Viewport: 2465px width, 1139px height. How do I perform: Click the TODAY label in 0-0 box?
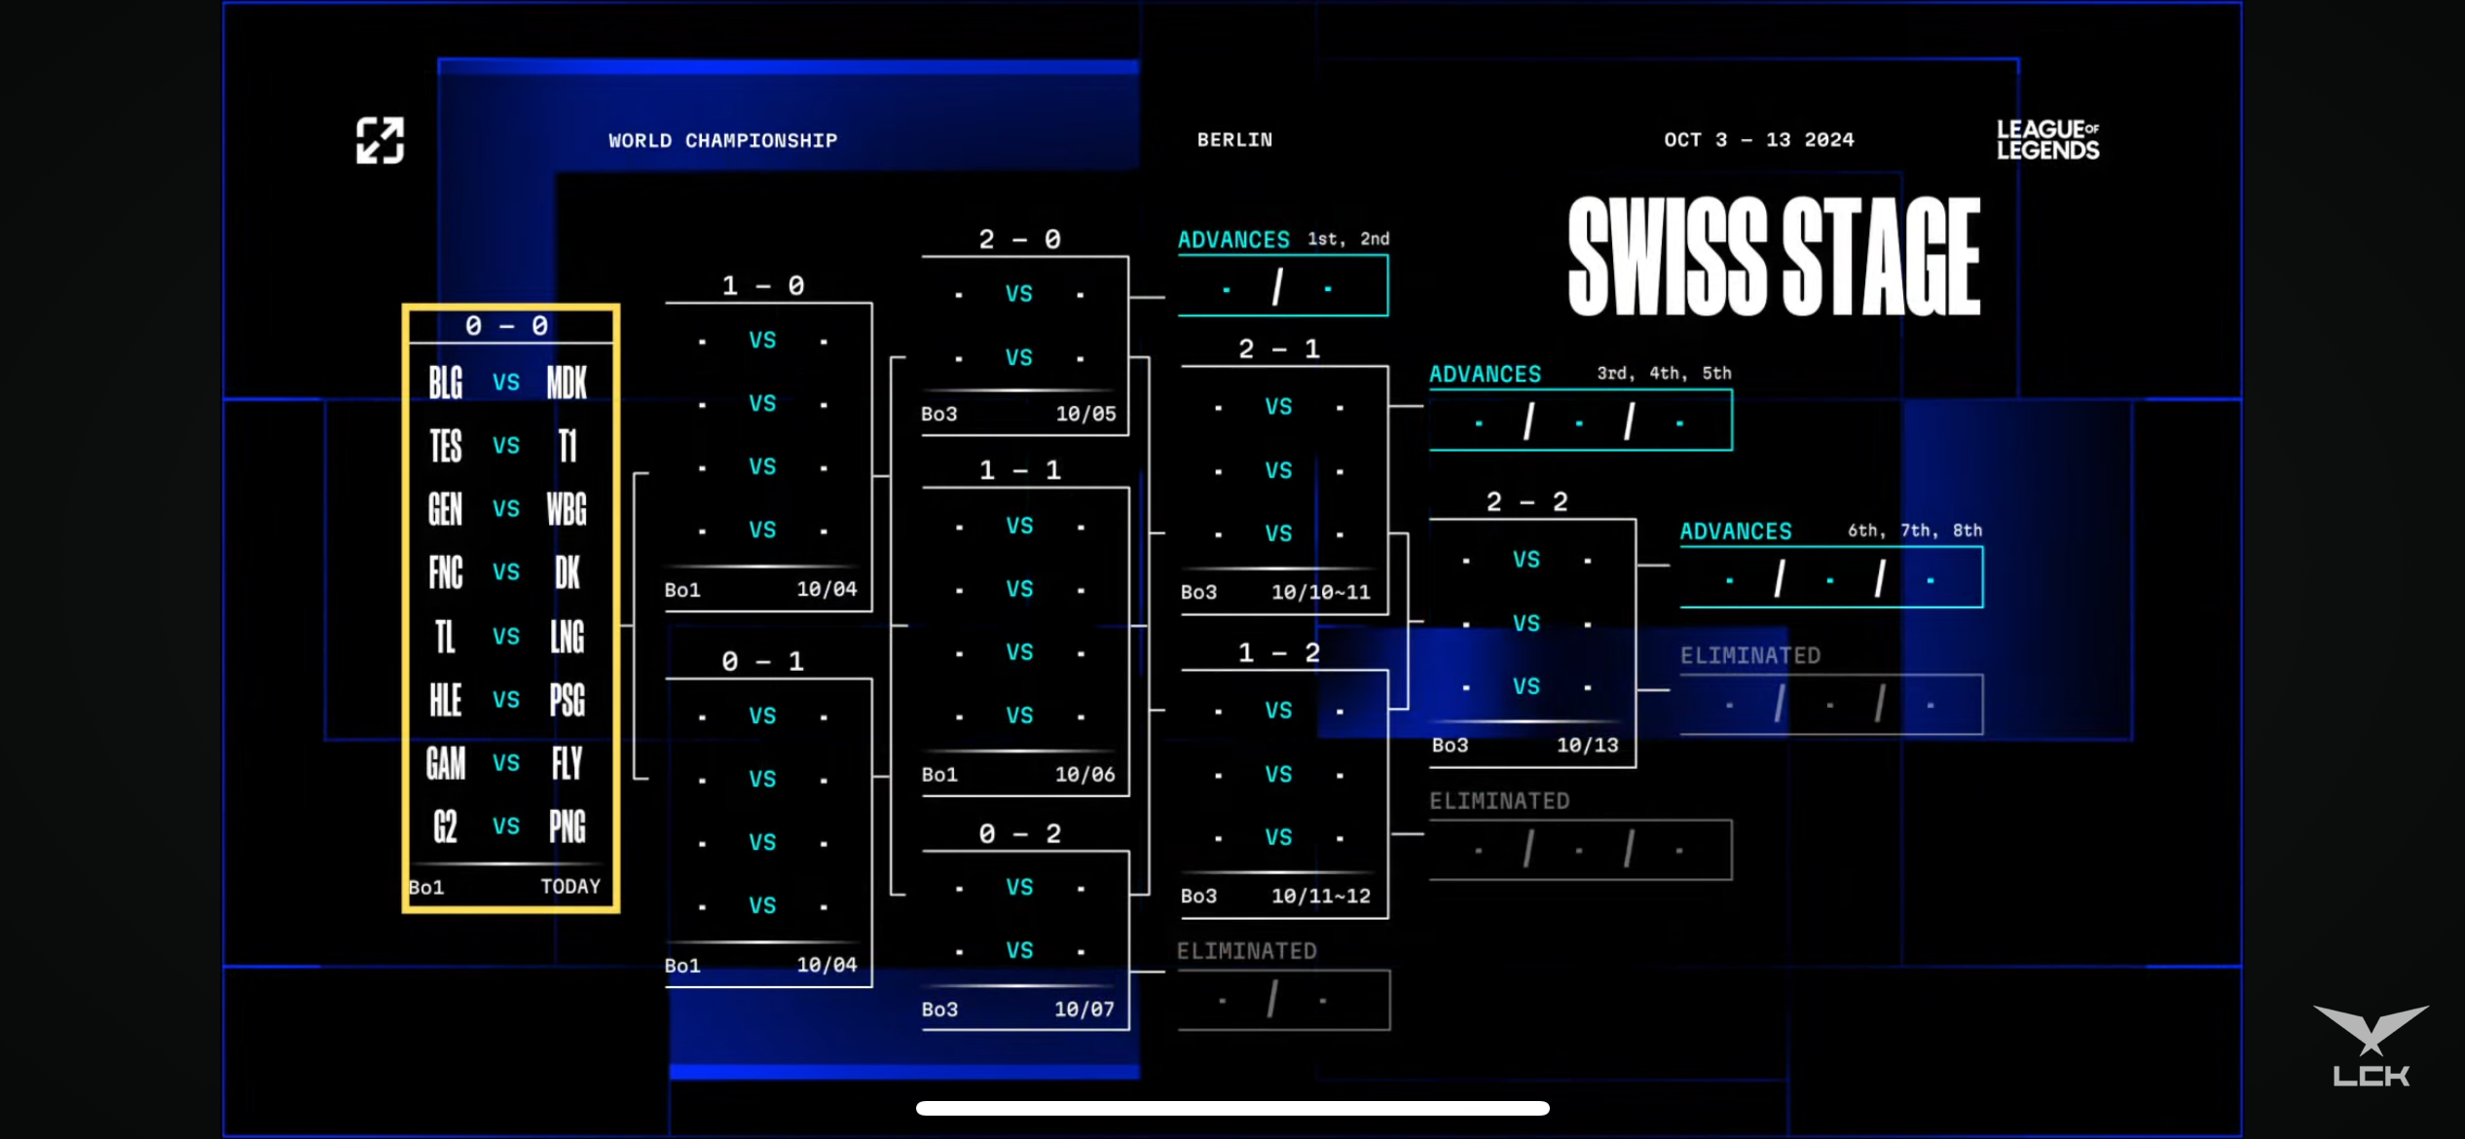pos(570,886)
